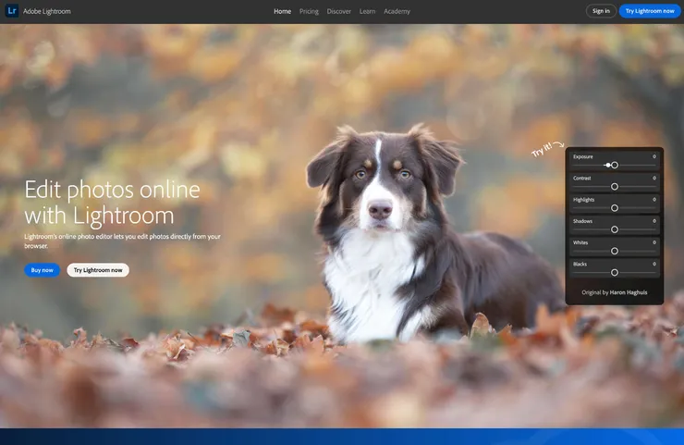This screenshot has height=445, width=684.
Task: Go to the Pricing page
Action: click(x=309, y=11)
